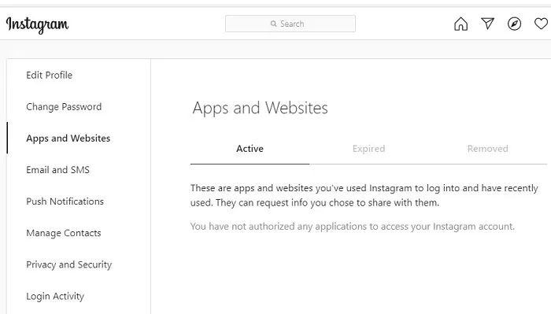The height and width of the screenshot is (314, 551).
Task: Click the magnifier icon in the search box
Action: [273, 24]
